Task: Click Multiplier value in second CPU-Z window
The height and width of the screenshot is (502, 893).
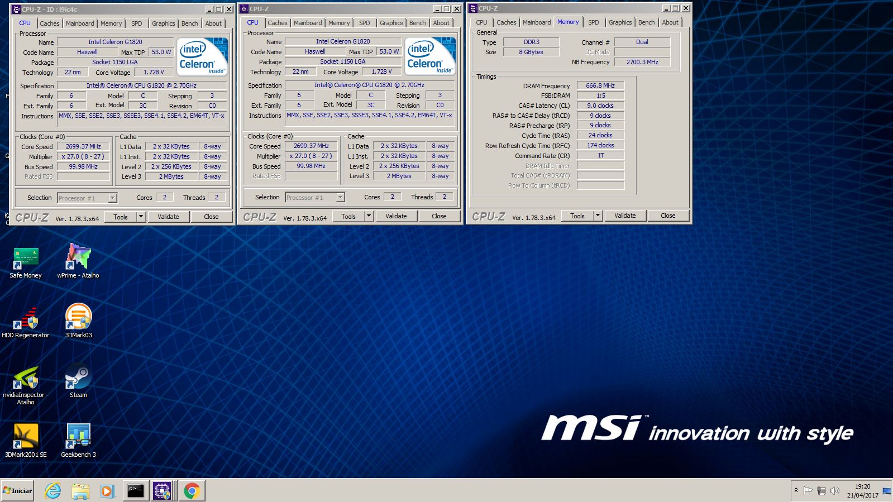Action: (311, 156)
